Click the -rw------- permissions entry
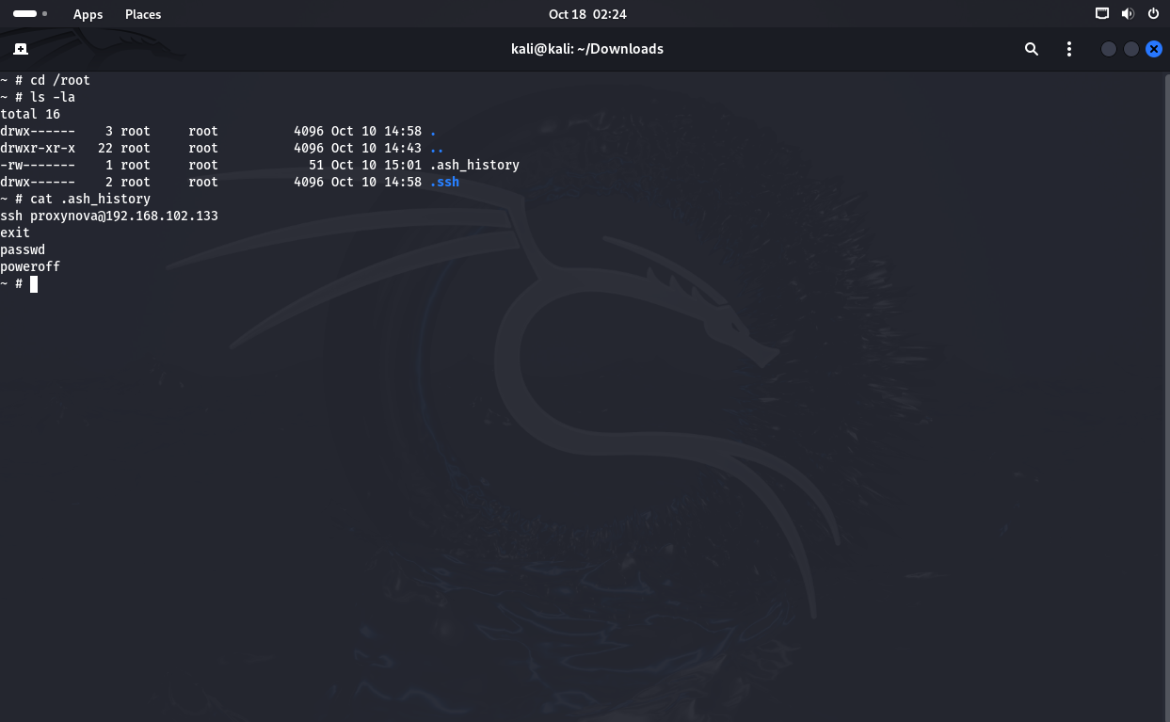1170x722 pixels. click(38, 165)
